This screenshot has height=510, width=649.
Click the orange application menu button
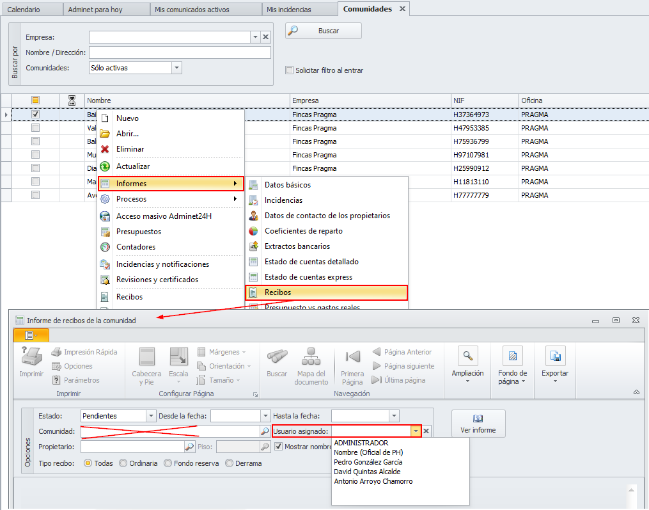tap(31, 335)
